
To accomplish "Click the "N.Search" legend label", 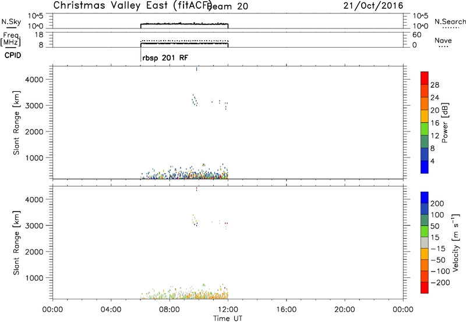I will [x=450, y=22].
